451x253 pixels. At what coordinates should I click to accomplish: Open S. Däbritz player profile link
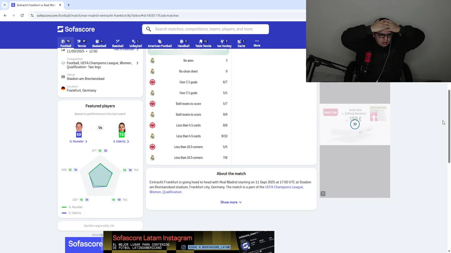pos(121,141)
